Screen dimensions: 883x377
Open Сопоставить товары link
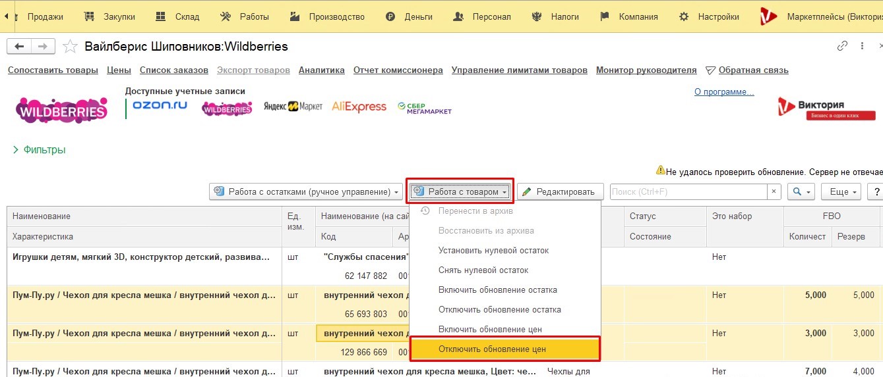tap(53, 70)
